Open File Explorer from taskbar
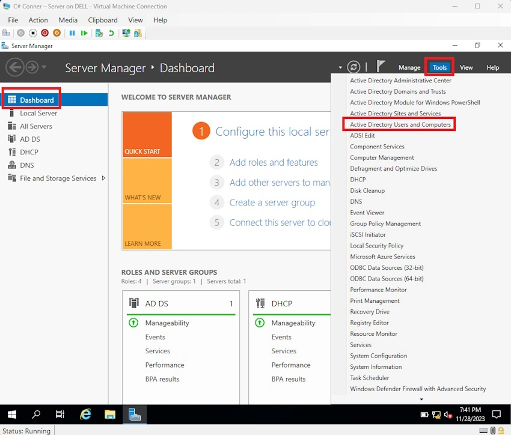This screenshot has height=435, width=511. point(110,414)
